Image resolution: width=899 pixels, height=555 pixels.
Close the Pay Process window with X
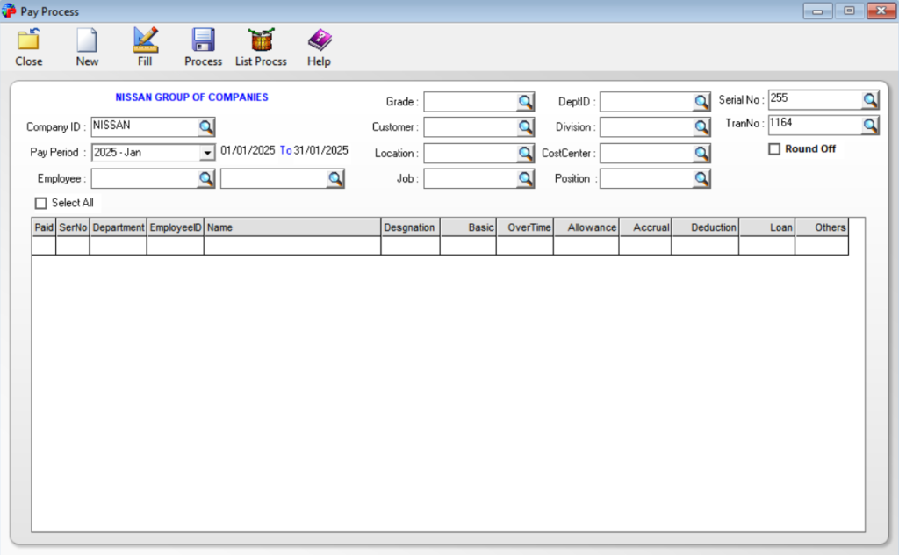click(881, 11)
